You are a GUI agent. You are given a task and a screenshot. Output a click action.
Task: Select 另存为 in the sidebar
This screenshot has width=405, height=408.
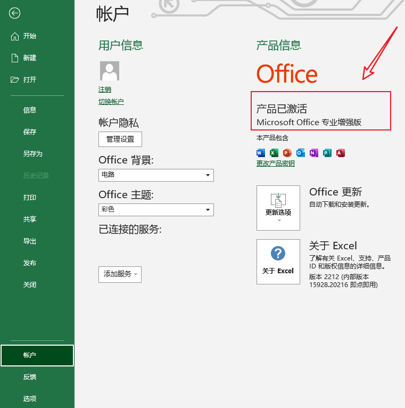tap(32, 154)
